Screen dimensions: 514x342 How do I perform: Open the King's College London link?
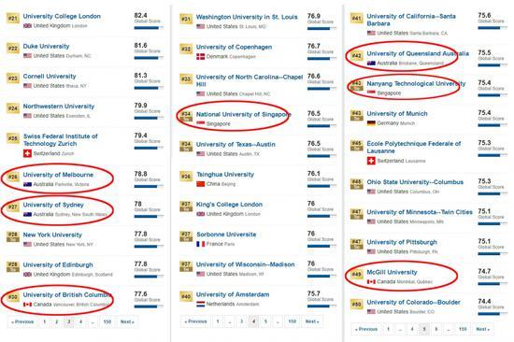click(x=230, y=205)
